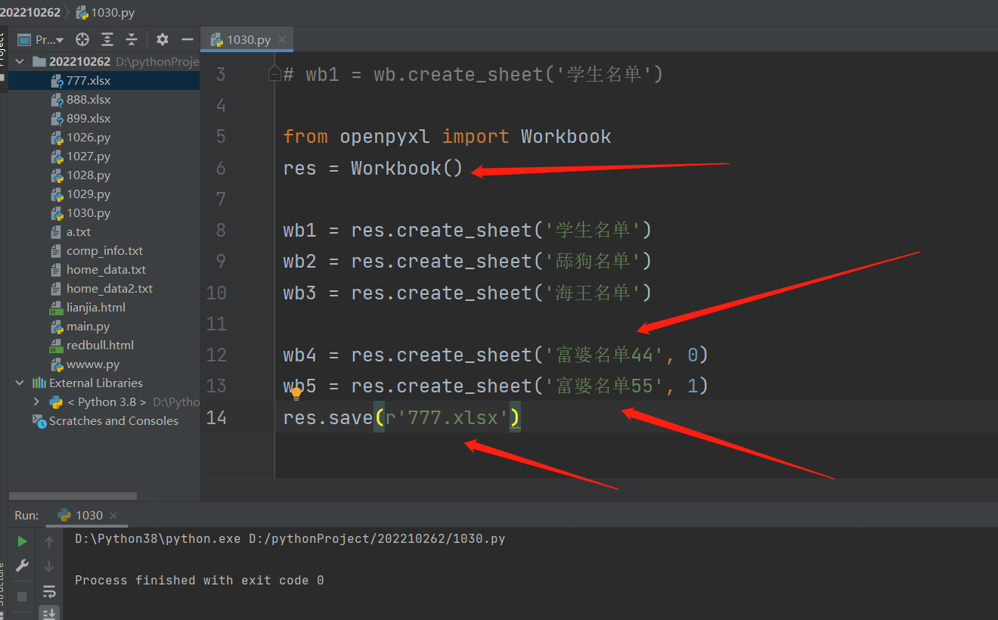Open the Project view dropdown 'Pr...'
The height and width of the screenshot is (620, 998).
(41, 39)
